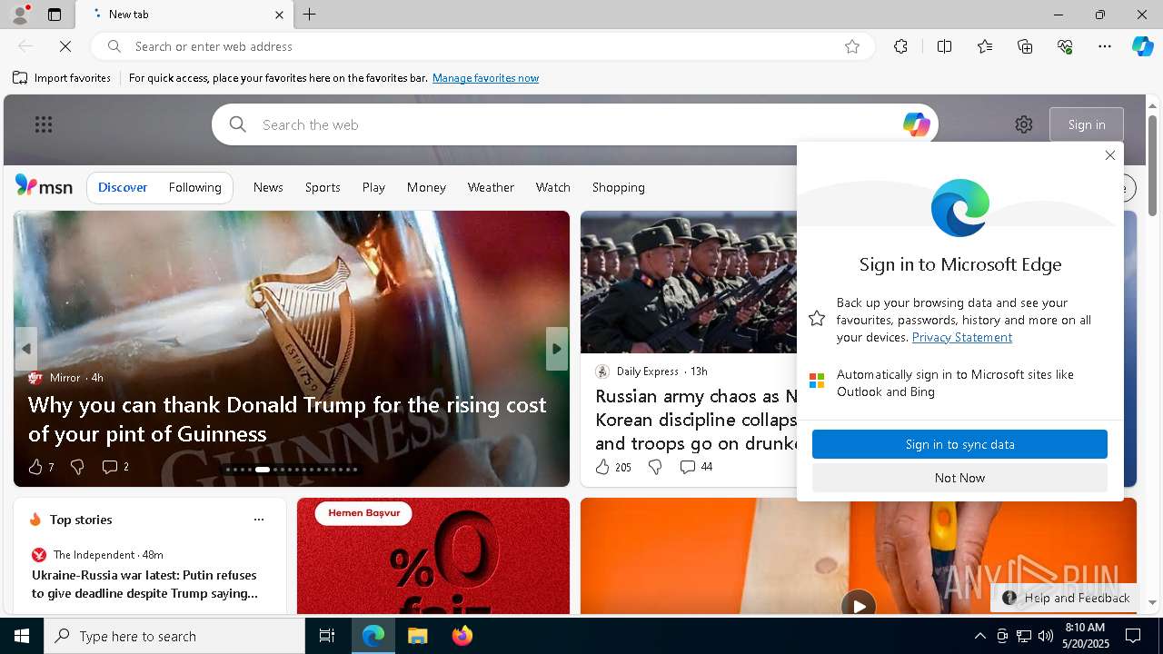Open the MSN app launcher grid
The image size is (1163, 654).
coord(44,124)
